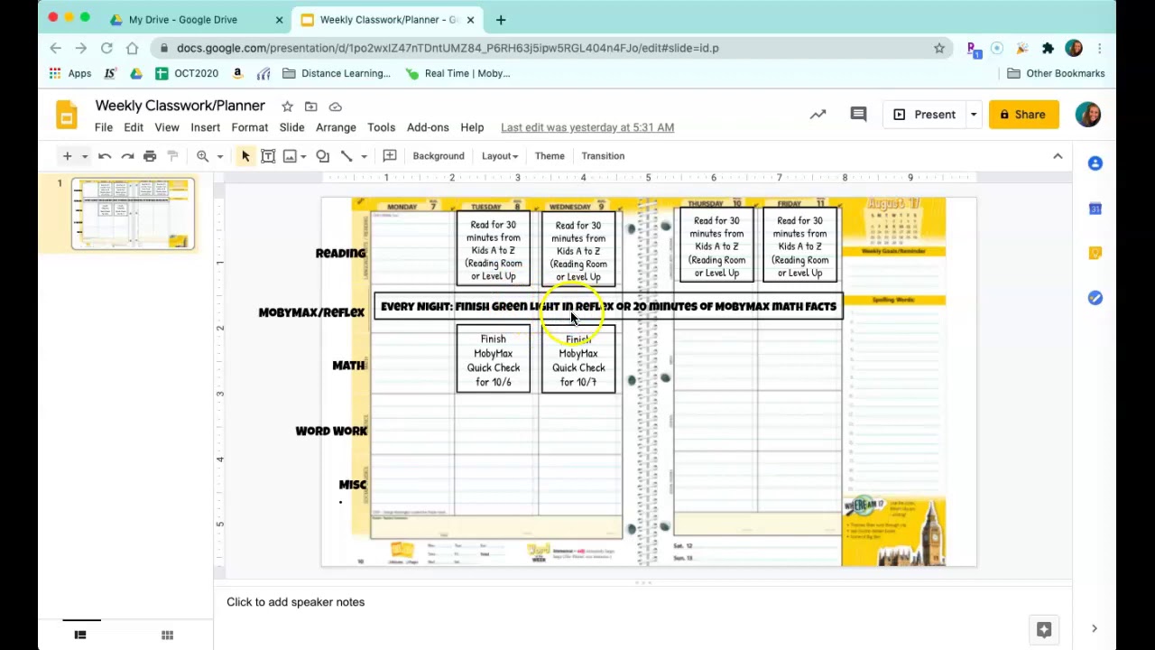This screenshot has width=1155, height=650.
Task: Open the View menu
Action: coord(167,127)
